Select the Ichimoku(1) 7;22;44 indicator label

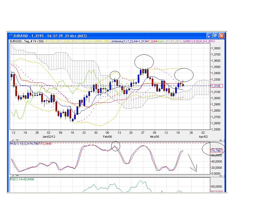(x=146, y=41)
